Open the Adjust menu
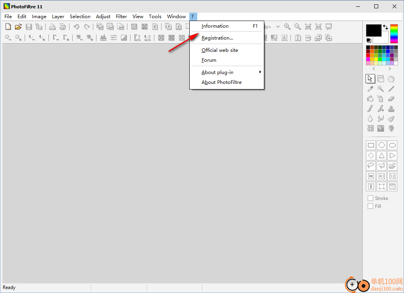 (103, 17)
